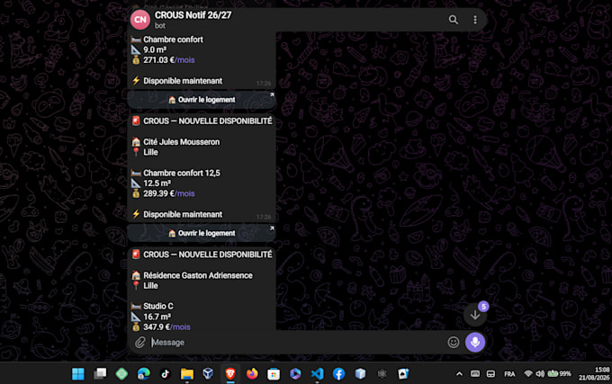This screenshot has height=384, width=612.
Task: Select the Cité Jules Mousseron text
Action: coord(182,142)
